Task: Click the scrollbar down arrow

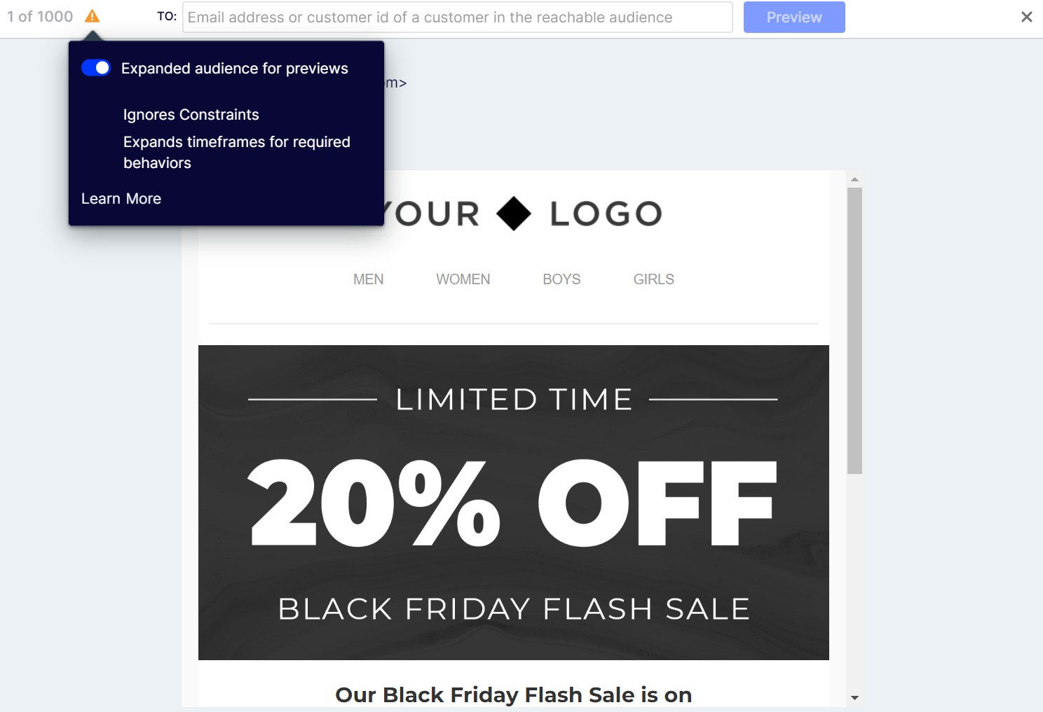Action: coord(854,697)
